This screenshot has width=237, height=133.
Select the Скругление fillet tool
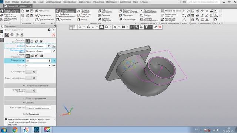tap(64, 20)
